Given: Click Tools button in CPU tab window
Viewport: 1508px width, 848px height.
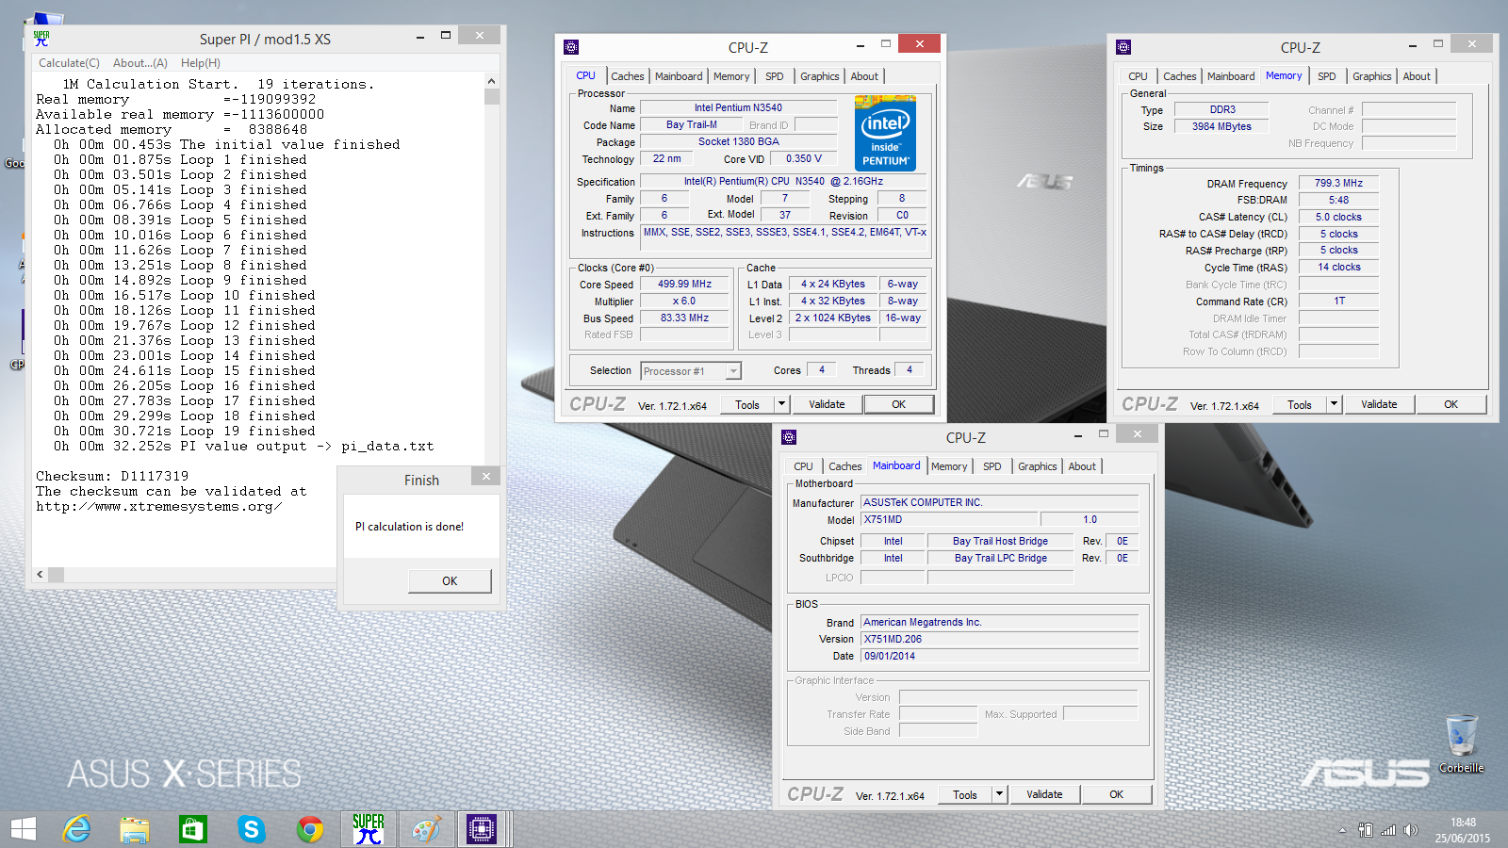Looking at the screenshot, I should click(747, 404).
